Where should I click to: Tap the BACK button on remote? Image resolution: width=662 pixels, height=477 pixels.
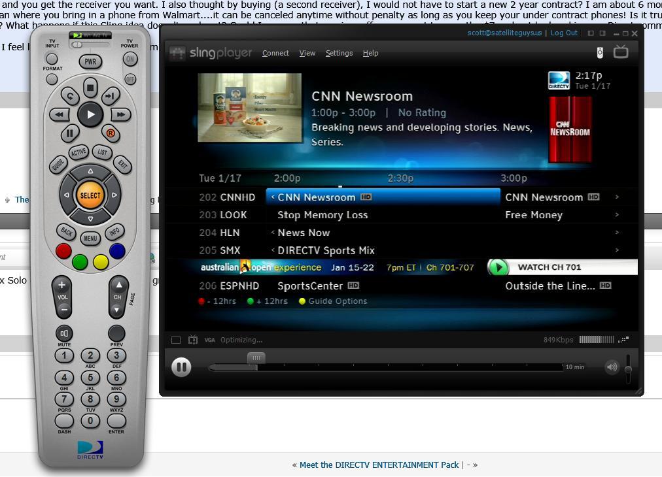click(66, 232)
